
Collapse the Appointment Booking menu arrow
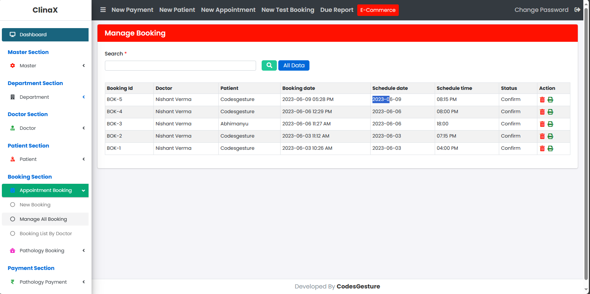[x=83, y=191]
